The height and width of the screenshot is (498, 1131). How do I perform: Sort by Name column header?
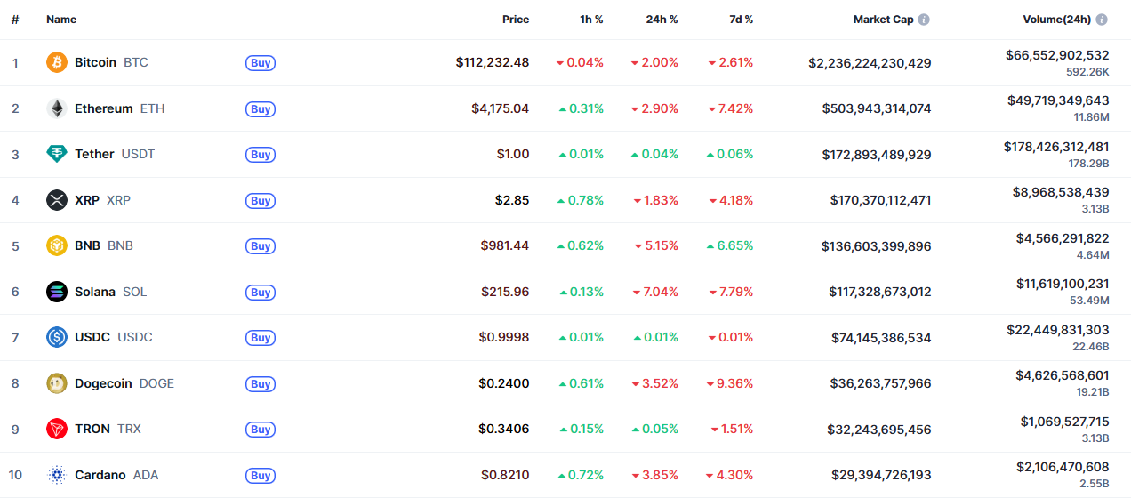pyautogui.click(x=61, y=20)
